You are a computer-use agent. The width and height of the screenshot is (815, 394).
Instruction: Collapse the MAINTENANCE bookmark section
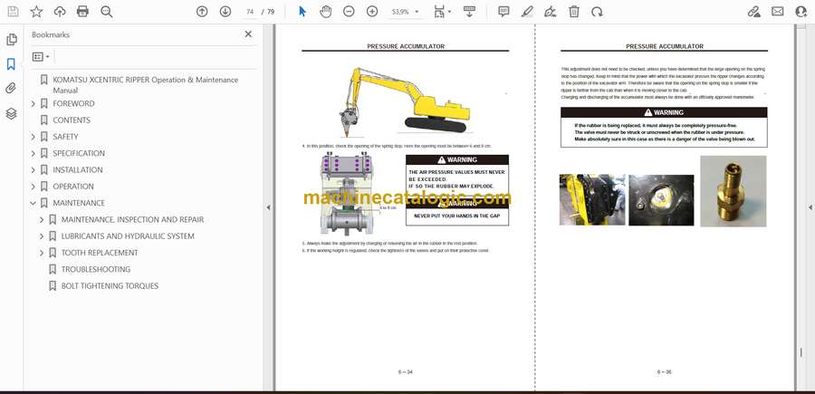tap(34, 203)
